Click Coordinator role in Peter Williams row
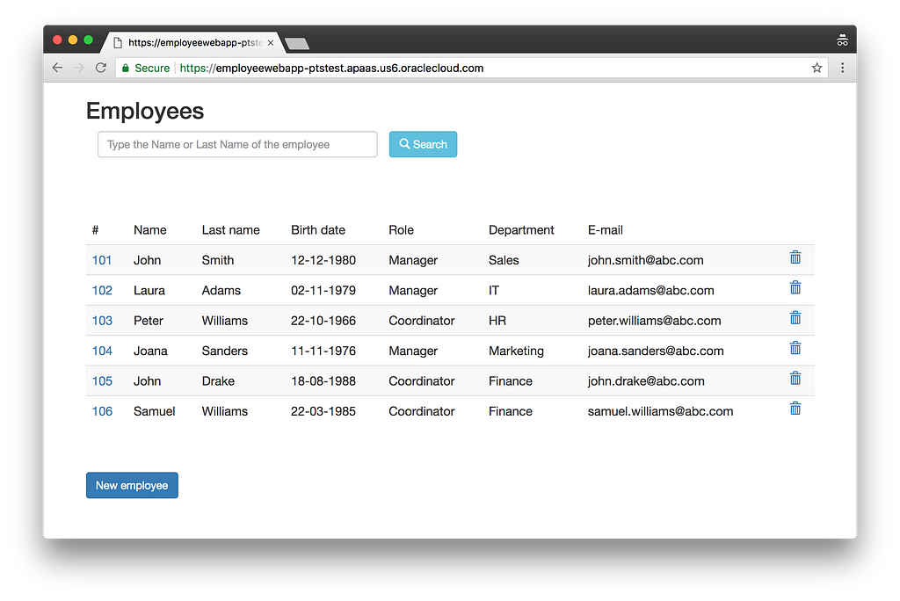The width and height of the screenshot is (900, 601). pos(421,321)
